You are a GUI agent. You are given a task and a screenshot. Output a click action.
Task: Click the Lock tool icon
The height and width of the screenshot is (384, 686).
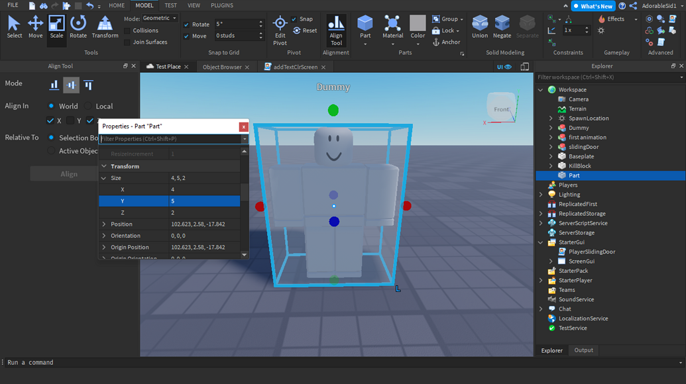pyautogui.click(x=435, y=30)
